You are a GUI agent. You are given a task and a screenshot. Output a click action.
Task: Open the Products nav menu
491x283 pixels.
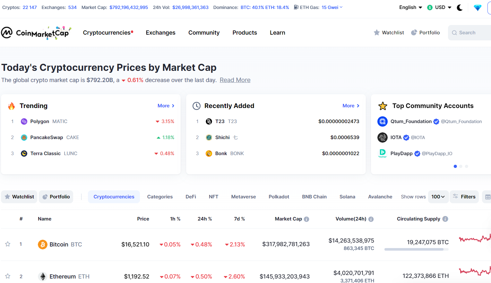coord(245,33)
